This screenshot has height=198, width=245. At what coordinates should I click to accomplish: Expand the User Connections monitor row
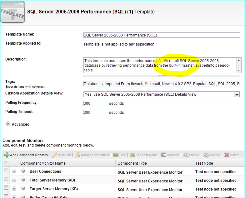(14, 171)
